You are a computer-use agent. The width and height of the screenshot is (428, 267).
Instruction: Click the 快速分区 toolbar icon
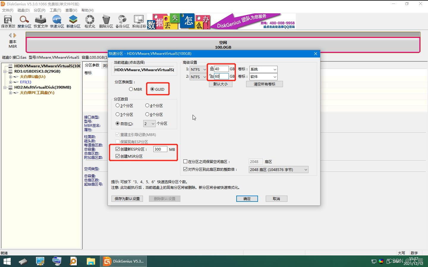[x=57, y=22]
